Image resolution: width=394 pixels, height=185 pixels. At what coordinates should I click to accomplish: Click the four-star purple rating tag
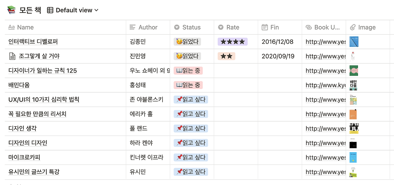click(233, 42)
